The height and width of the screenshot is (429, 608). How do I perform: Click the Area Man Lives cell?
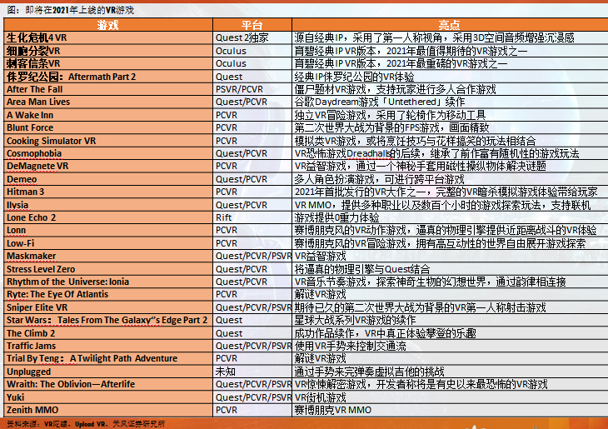coord(108,102)
